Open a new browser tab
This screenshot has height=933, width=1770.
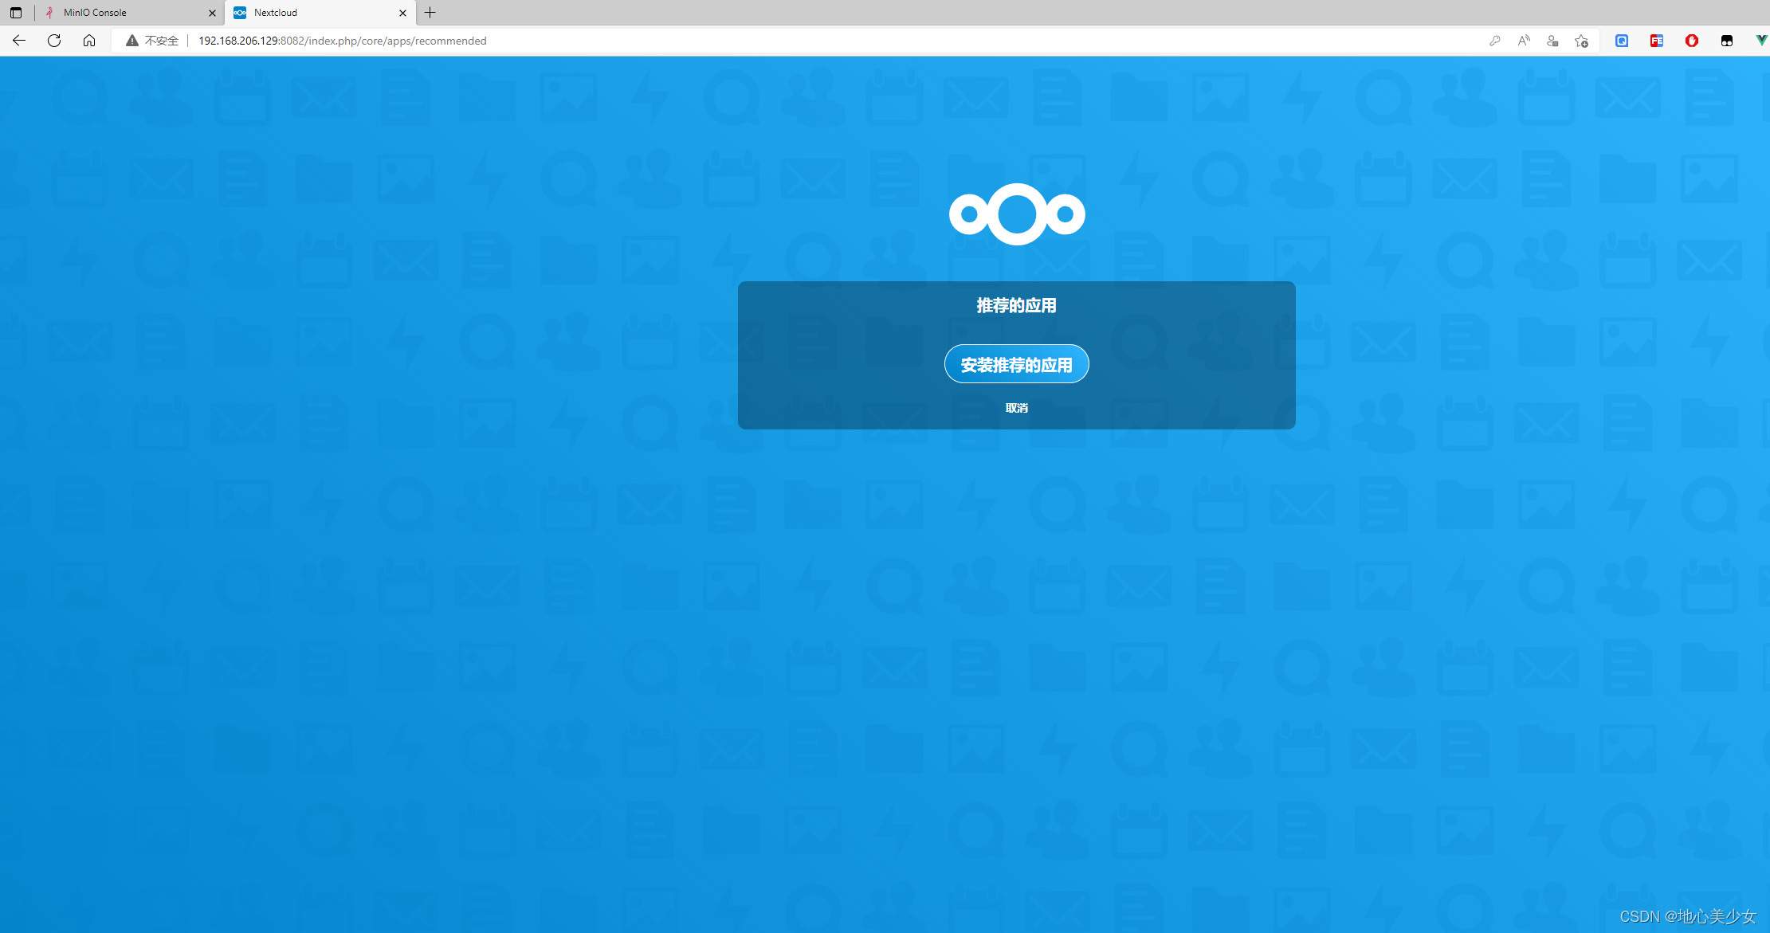pos(430,13)
